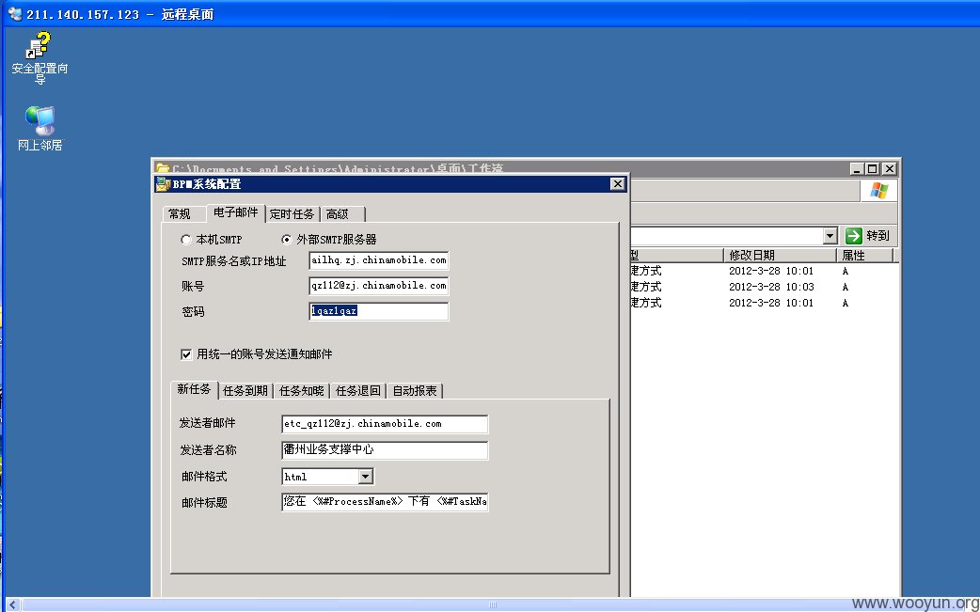Sort by the 属性 column header

pyautogui.click(x=865, y=255)
